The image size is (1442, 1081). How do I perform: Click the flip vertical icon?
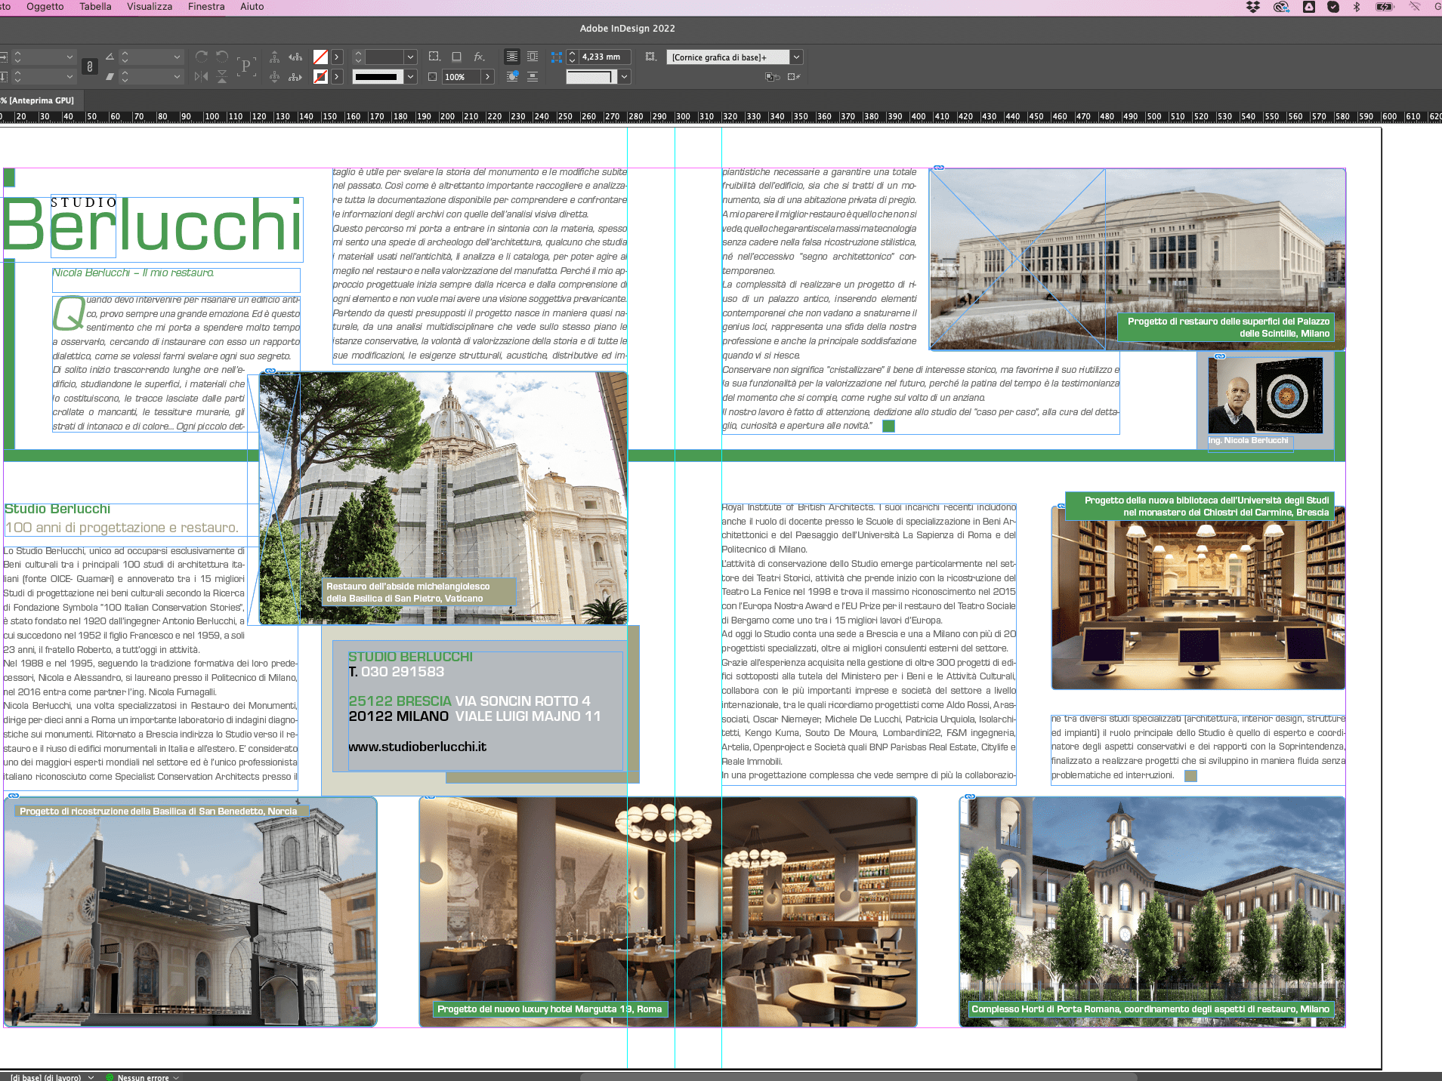point(222,76)
